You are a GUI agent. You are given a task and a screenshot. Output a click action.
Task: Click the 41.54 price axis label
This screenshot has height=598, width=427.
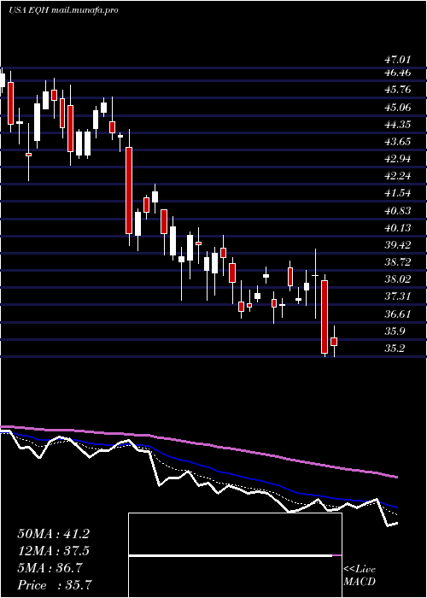(397, 193)
